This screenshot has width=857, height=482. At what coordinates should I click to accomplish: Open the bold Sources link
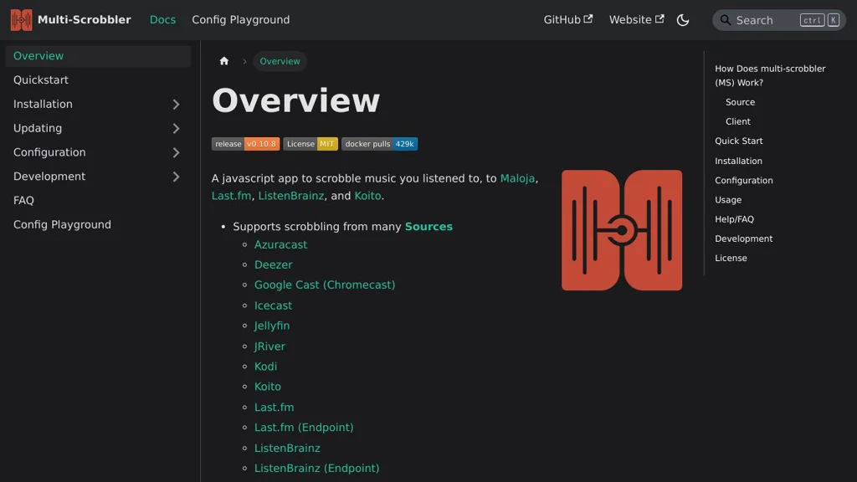point(428,226)
